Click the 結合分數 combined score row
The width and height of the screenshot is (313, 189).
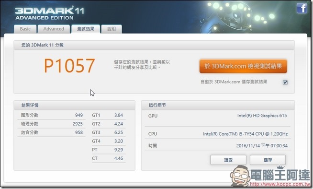(x=52, y=132)
